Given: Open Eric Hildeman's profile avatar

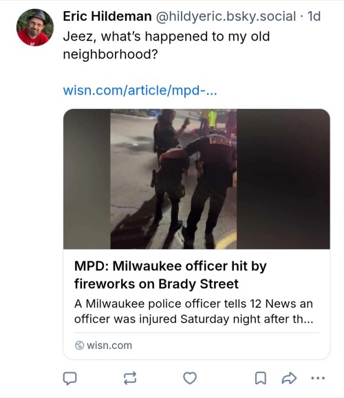Looking at the screenshot, I should click(x=35, y=28).
